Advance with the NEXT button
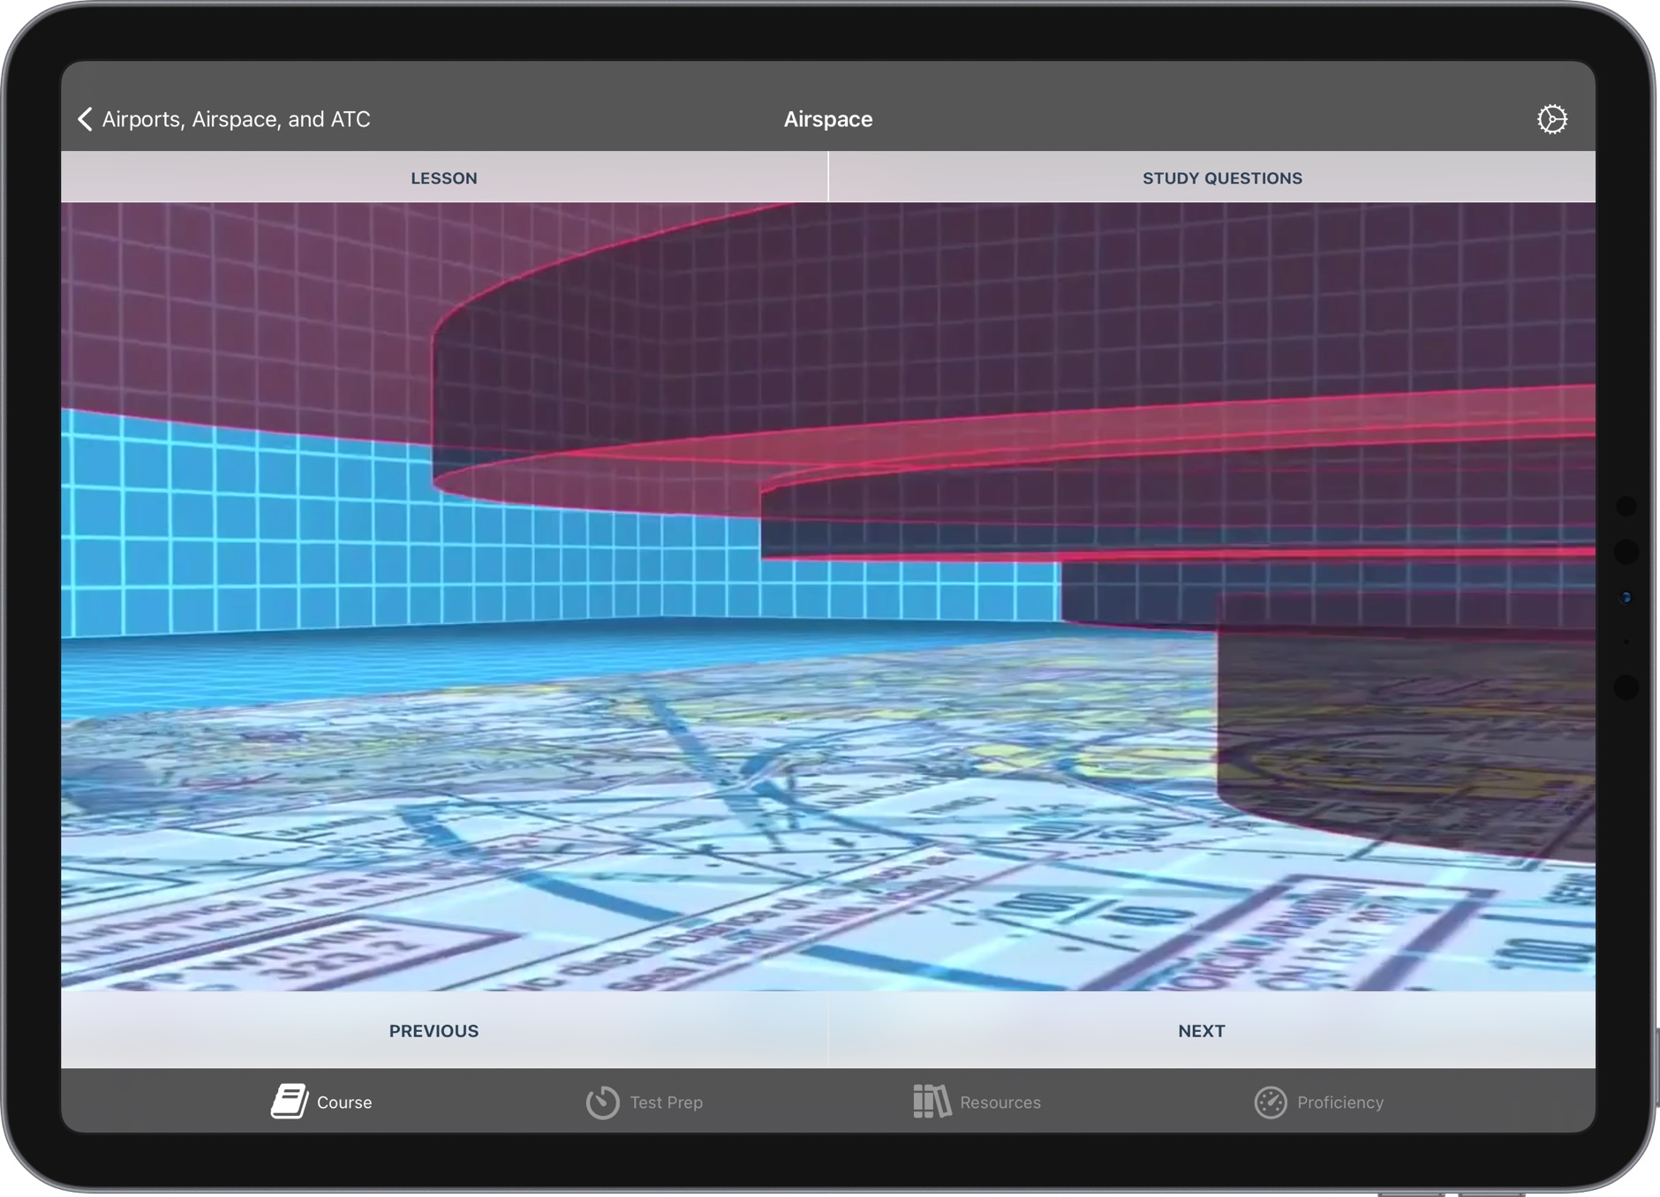Screen dimensions: 1660x1197 click(1201, 1030)
